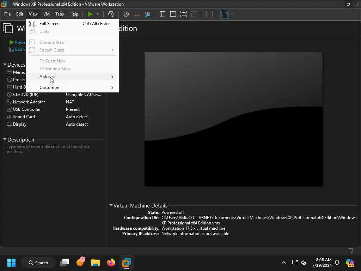Toggle the library sidebar toolbar icon
Screen dimensions: 361x271
click(x=162, y=14)
